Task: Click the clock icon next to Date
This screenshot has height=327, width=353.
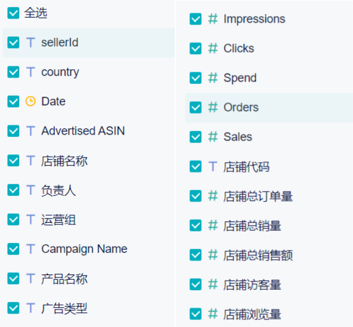Action: pos(30,101)
